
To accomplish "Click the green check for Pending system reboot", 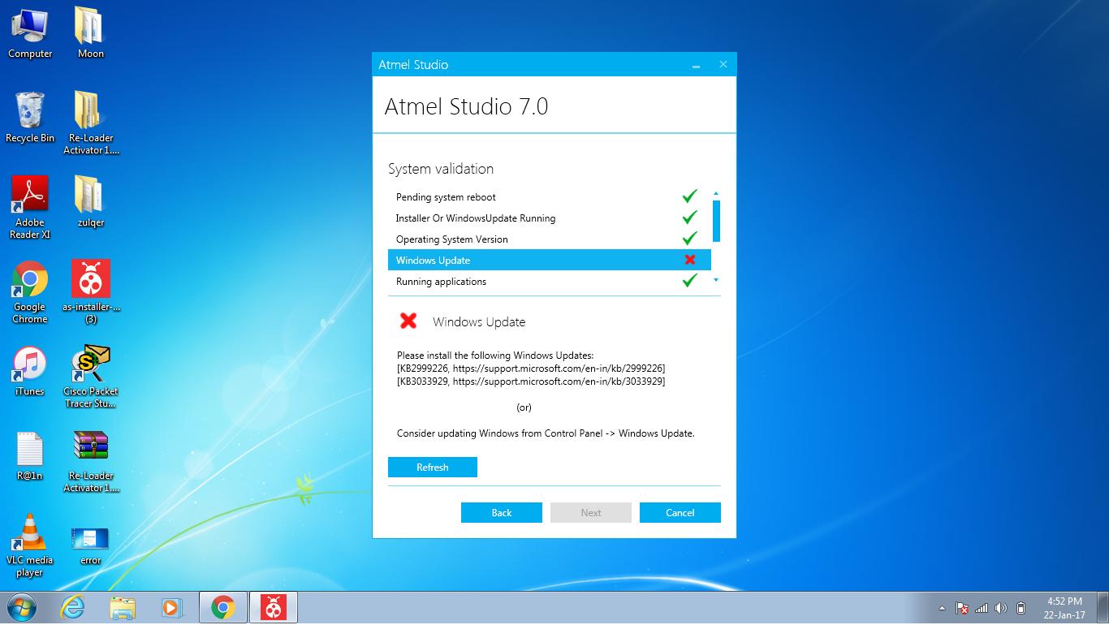I will click(690, 196).
